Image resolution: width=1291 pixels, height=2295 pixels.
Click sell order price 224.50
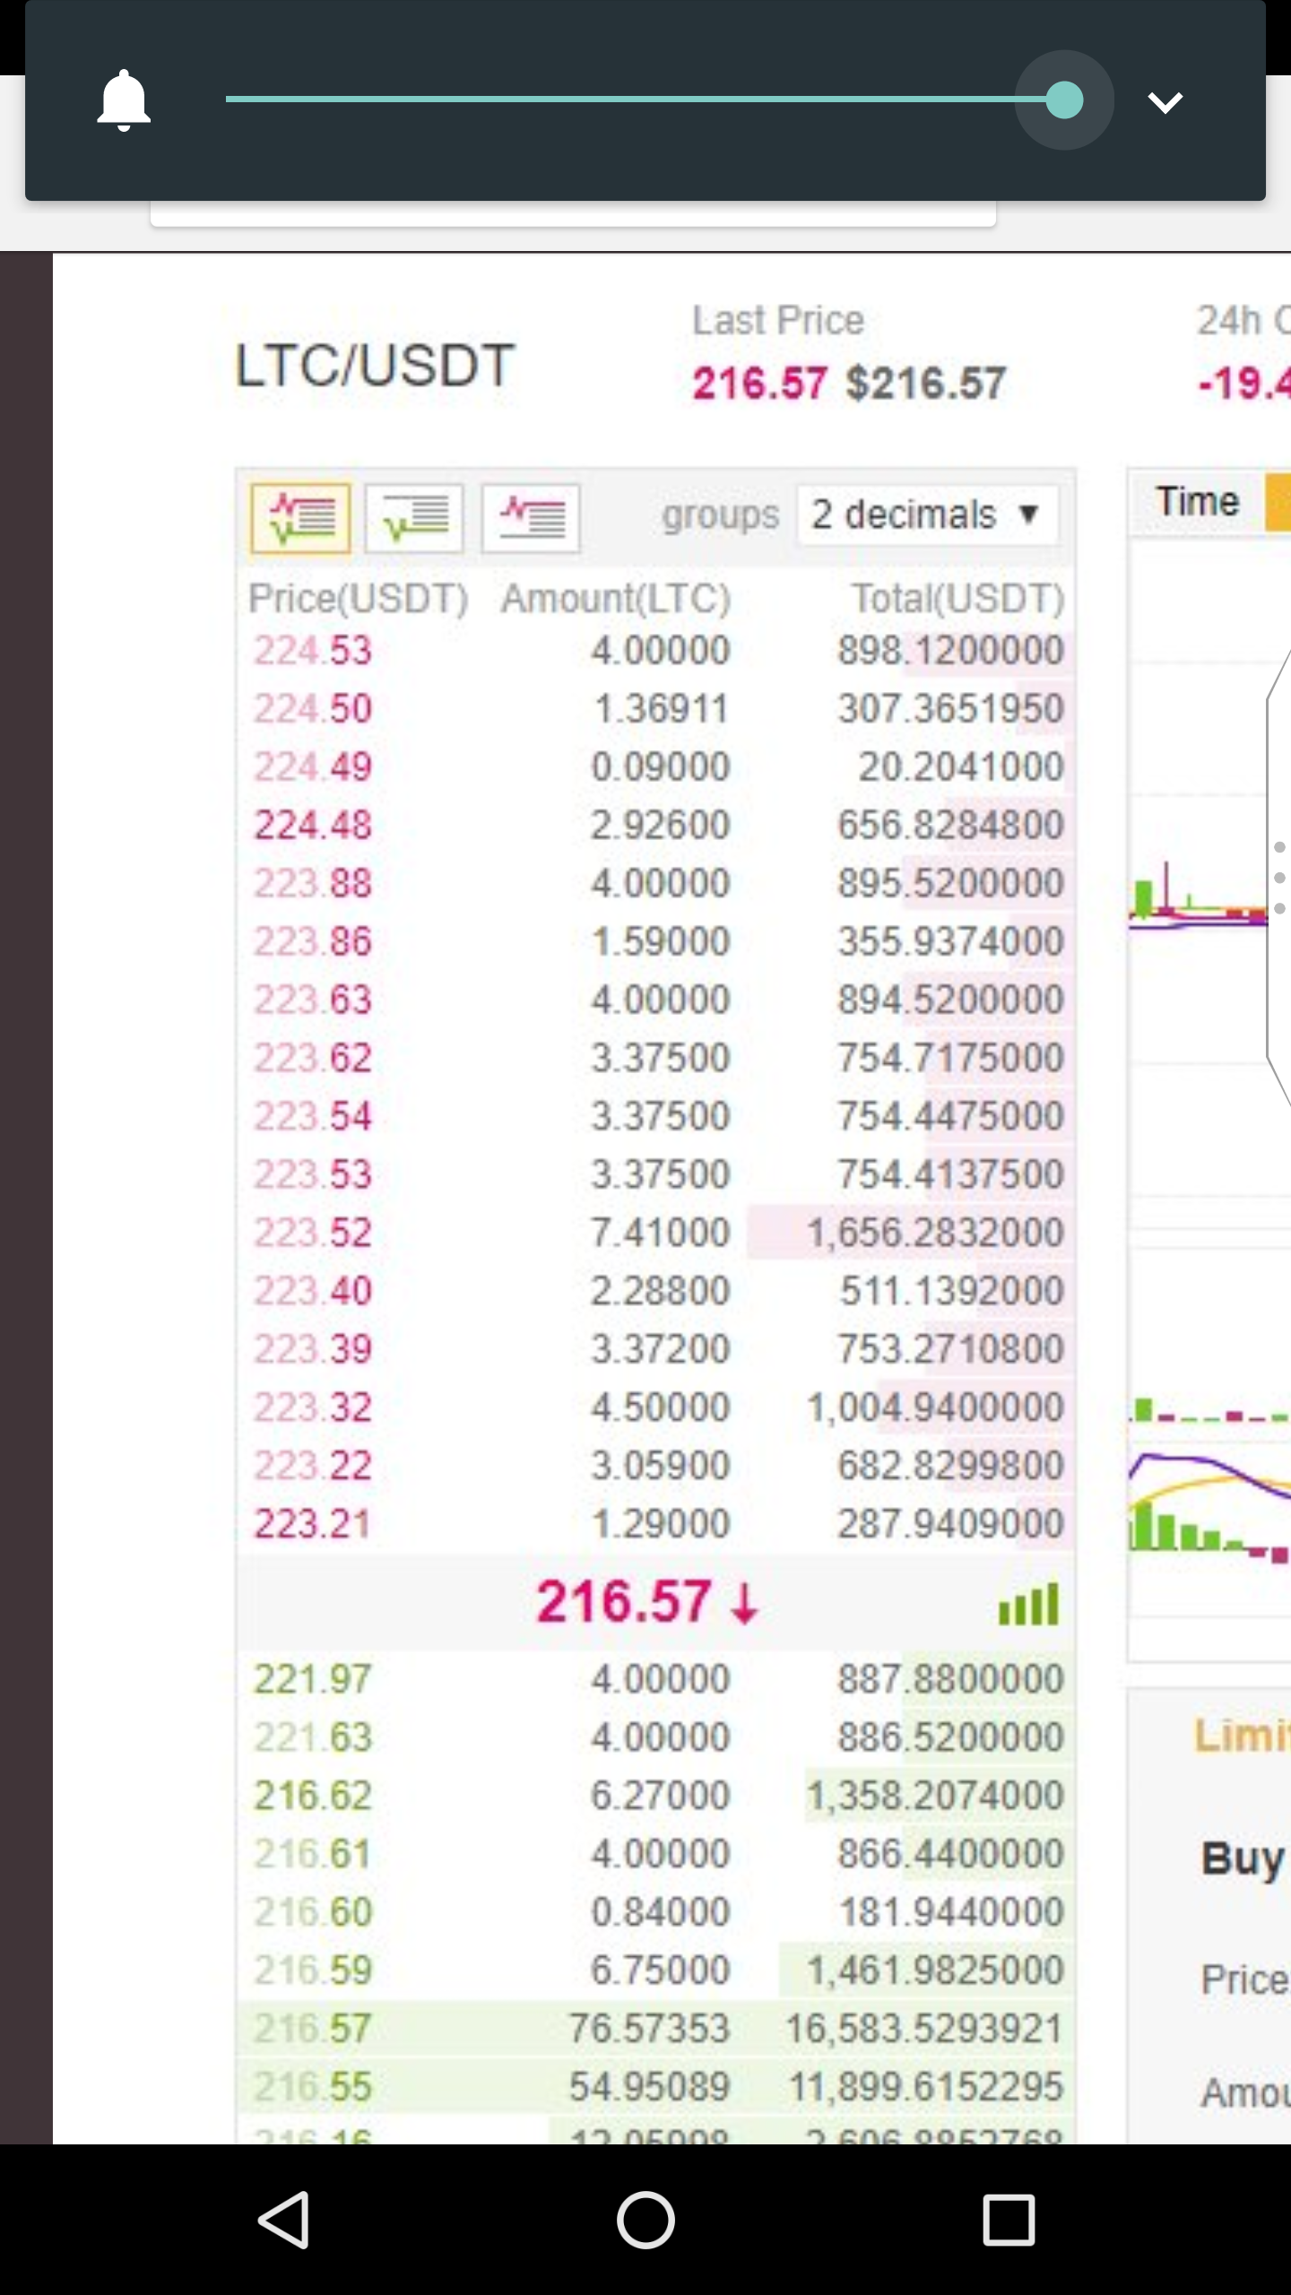(x=312, y=709)
